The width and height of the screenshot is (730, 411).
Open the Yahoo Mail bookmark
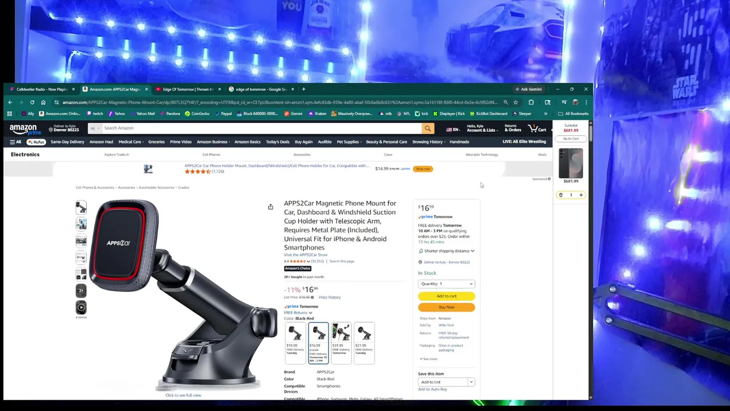coord(142,114)
